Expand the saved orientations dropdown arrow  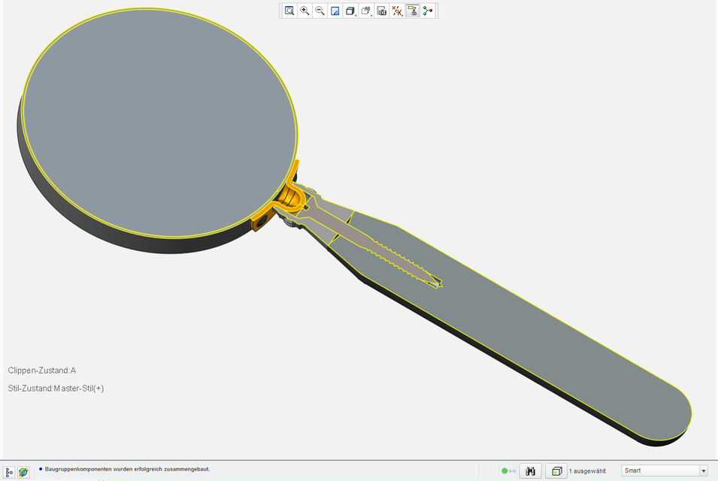coord(371,15)
